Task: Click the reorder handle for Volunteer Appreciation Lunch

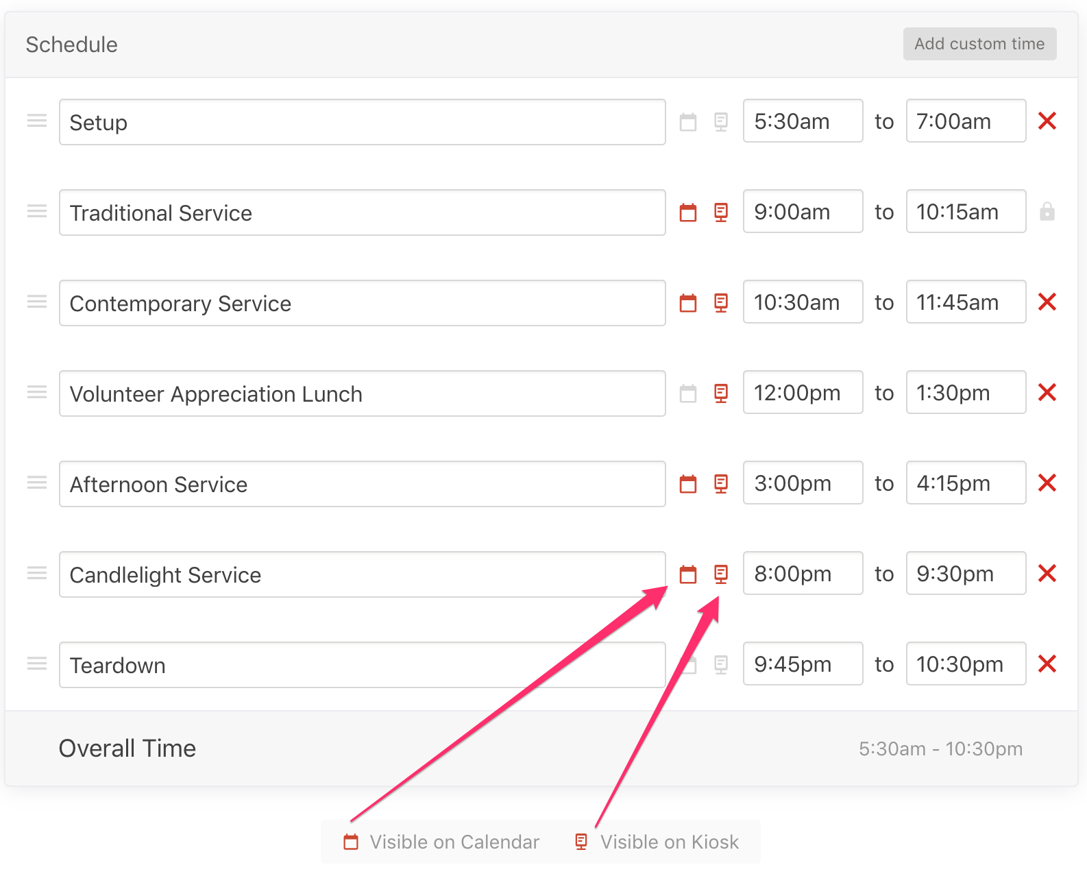Action: coord(37,392)
